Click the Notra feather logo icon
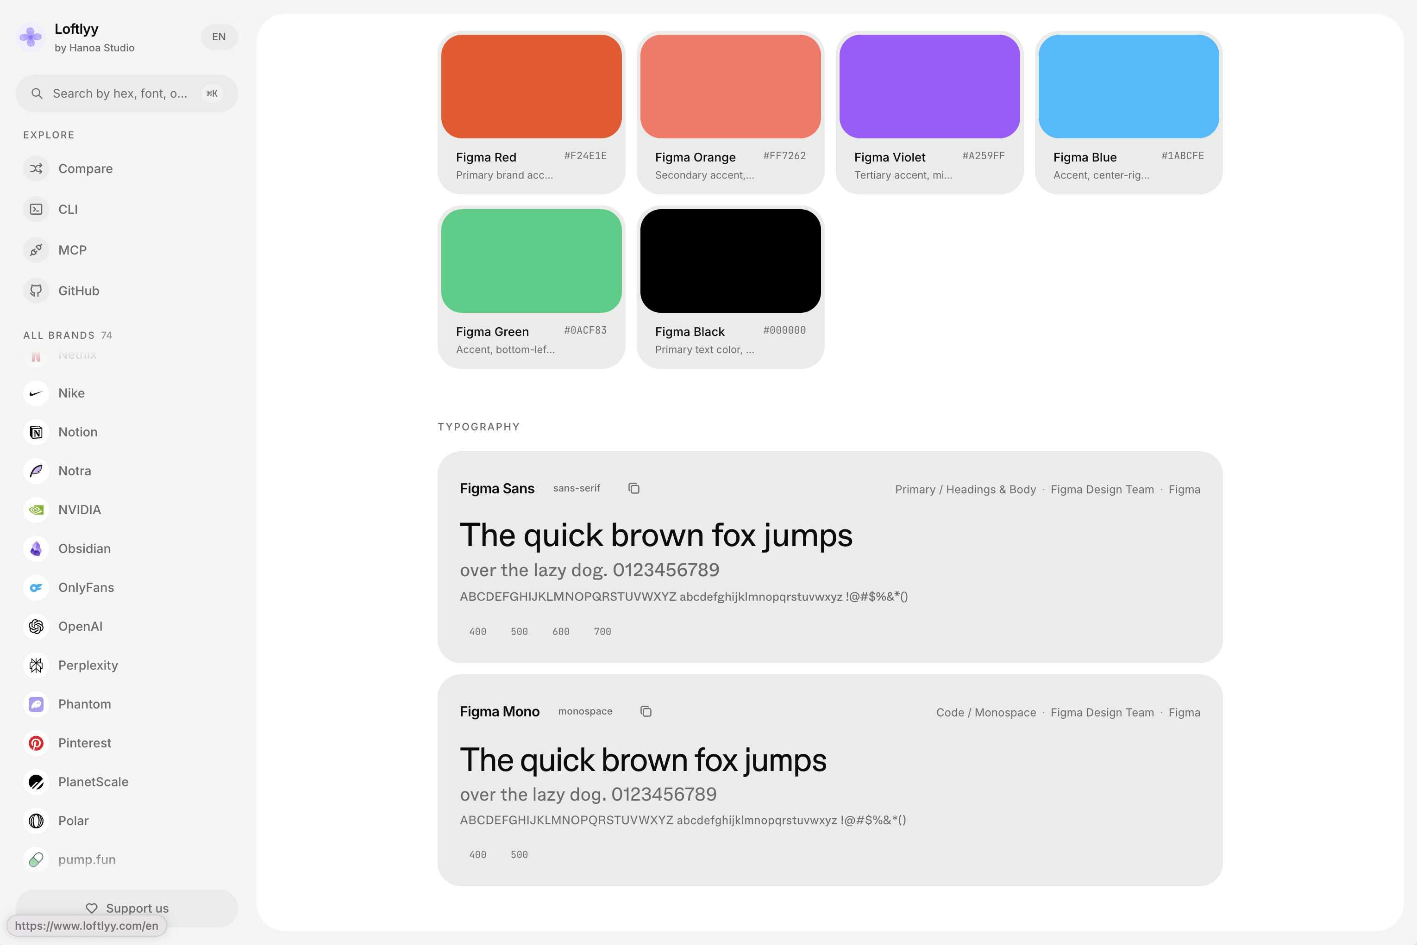This screenshot has height=945, width=1417. 36,471
